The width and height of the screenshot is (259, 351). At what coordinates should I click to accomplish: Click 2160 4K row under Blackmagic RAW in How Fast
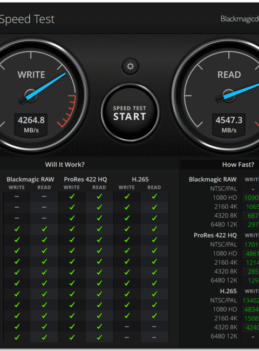(226, 206)
